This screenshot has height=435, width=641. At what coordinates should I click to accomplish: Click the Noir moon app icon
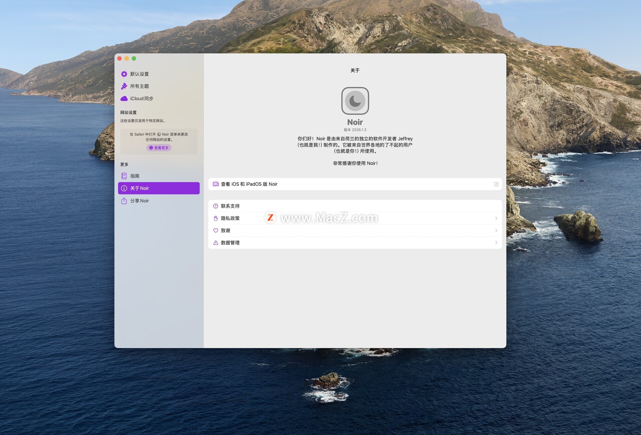pos(355,101)
